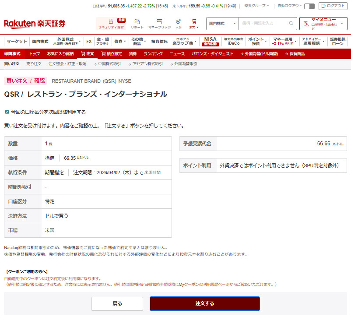This screenshot has height=320, width=351.
Task: Open the Money Bridge icon
Action: pyautogui.click(x=159, y=21)
